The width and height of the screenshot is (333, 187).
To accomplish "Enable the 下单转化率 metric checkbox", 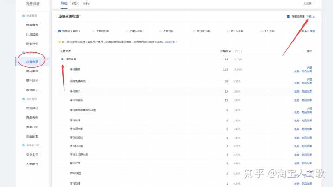I will point(93,31).
